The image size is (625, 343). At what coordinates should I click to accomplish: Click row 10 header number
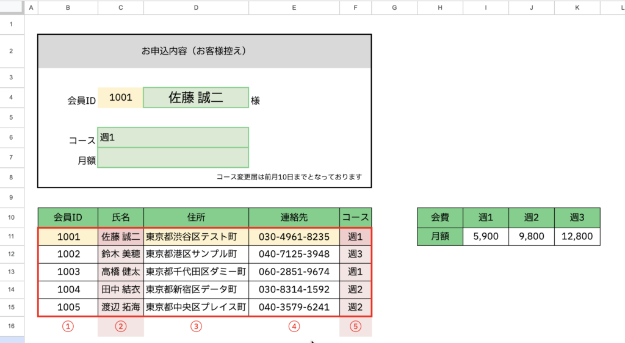click(x=11, y=217)
